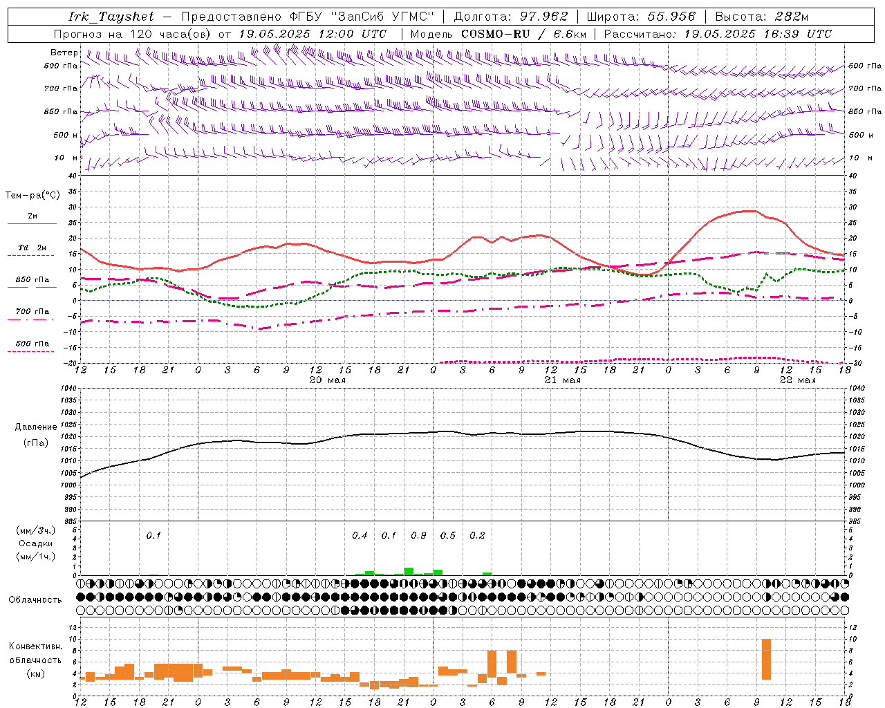Select the (мм/1ч.) unit label
This screenshot has width=885, height=708.
click(36, 557)
